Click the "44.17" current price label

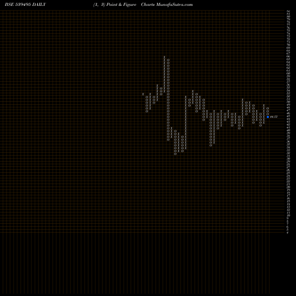point(274,117)
